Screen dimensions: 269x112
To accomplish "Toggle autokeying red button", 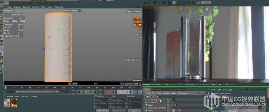I will click(110, 92).
